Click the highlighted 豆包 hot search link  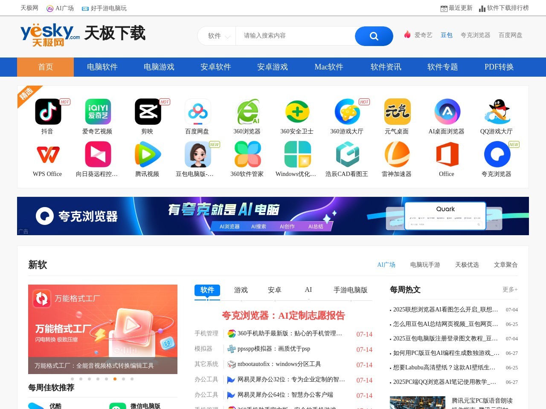pyautogui.click(x=447, y=35)
